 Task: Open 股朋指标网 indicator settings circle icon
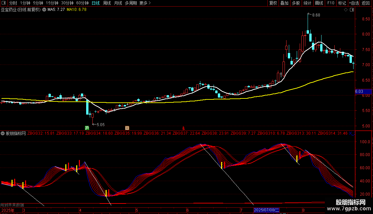3,134
